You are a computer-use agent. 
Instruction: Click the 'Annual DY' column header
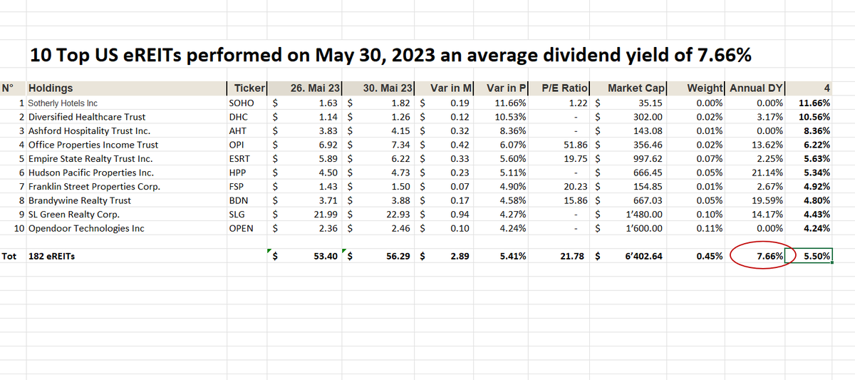[x=755, y=88]
